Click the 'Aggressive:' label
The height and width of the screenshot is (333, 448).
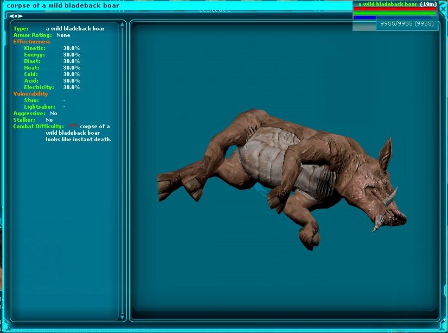(x=29, y=114)
